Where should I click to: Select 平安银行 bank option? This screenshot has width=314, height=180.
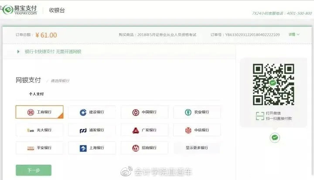pyautogui.click(x=39, y=148)
